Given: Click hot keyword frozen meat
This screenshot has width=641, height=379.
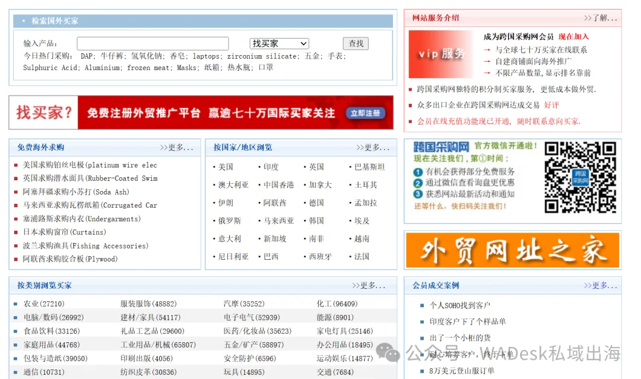Looking at the screenshot, I should (x=148, y=68).
